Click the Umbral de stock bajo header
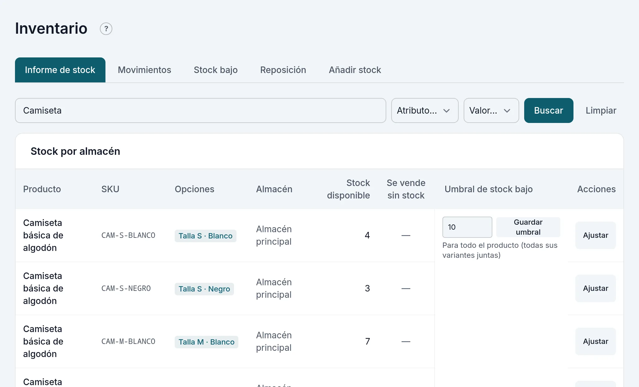 (x=489, y=189)
